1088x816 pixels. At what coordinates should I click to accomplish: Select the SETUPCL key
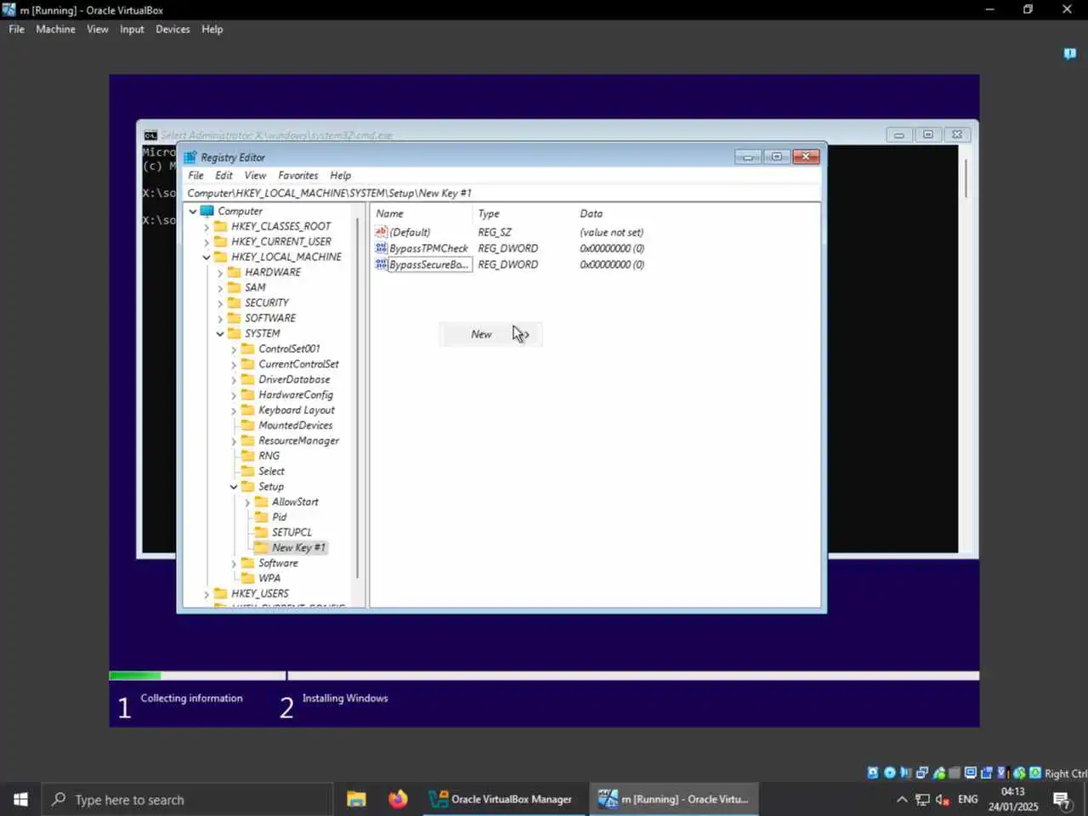coord(292,532)
